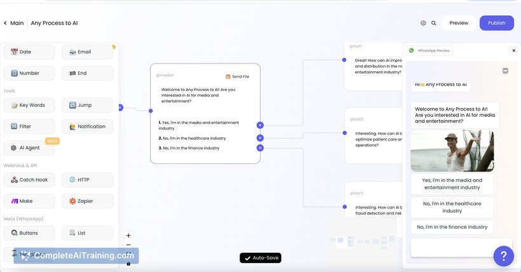
Task: Select the Key Words tool
Action: click(x=29, y=105)
